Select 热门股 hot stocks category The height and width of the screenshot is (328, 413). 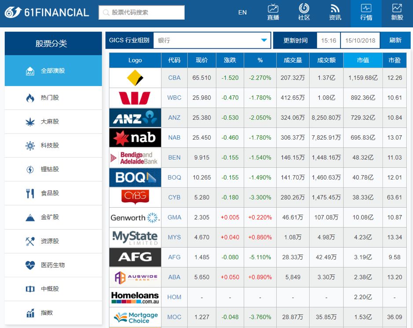point(53,98)
